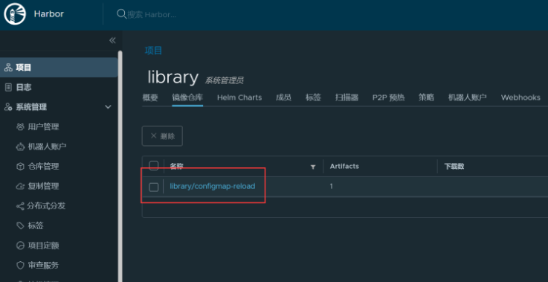Click the 审查服务 shield icon
Image resolution: width=548 pixels, height=282 pixels.
[x=20, y=265]
